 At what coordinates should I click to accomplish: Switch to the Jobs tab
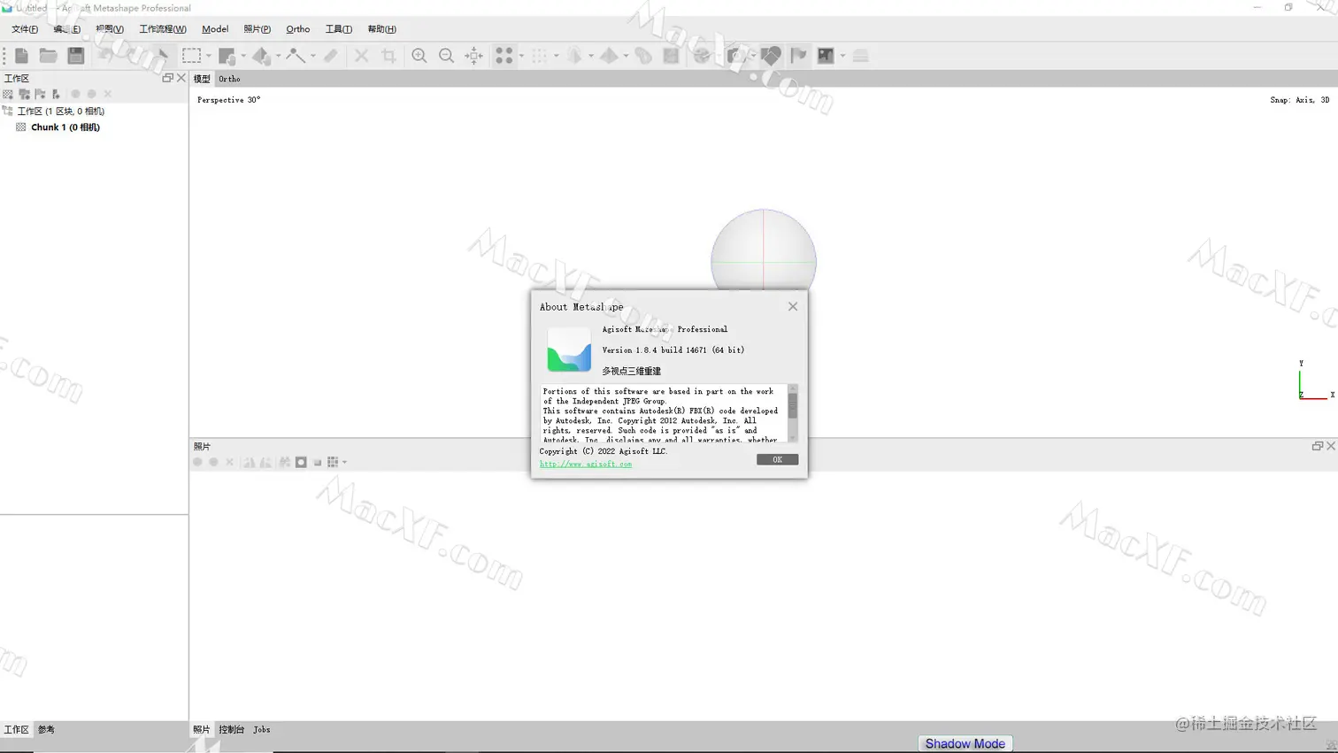tap(262, 730)
